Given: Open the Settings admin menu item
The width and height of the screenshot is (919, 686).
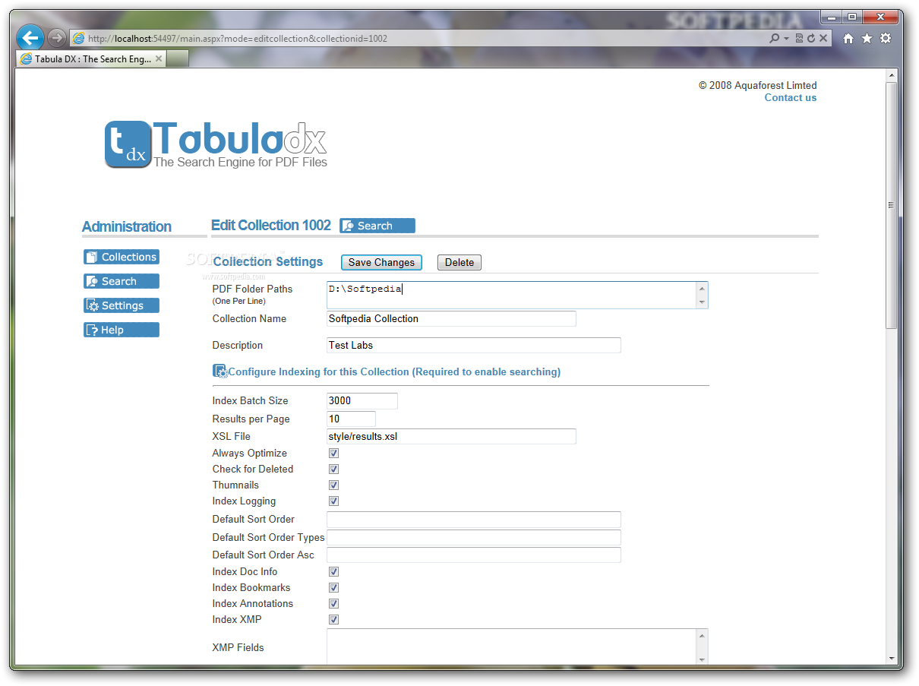Looking at the screenshot, I should [122, 305].
